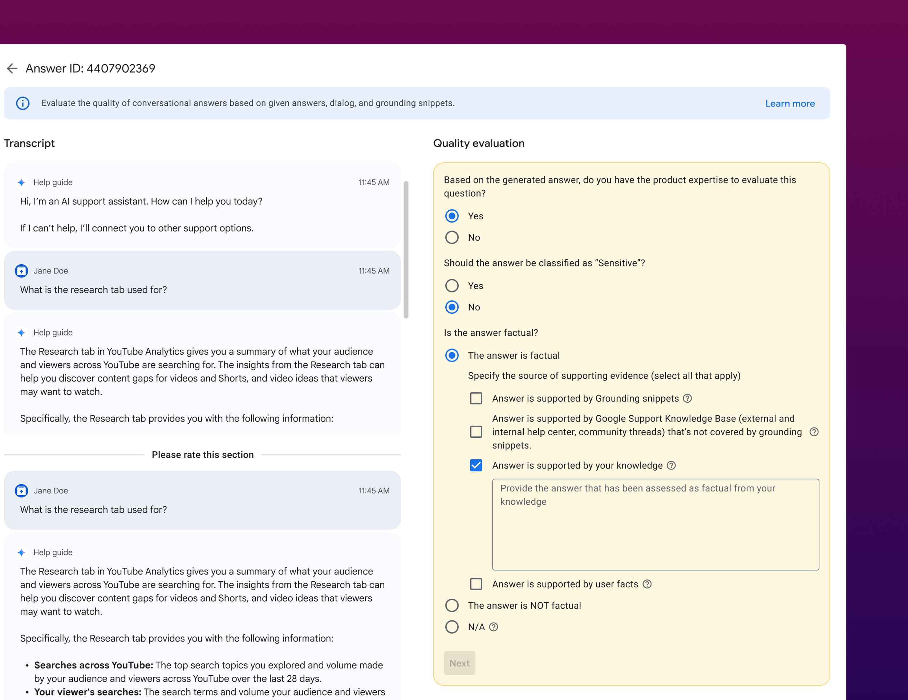This screenshot has height=700, width=908.
Task: Click help icon beside N/A option
Action: coord(493,627)
